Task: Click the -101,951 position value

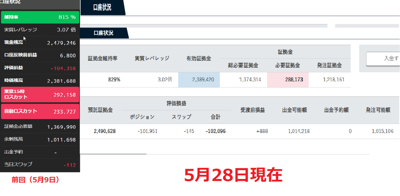Action: point(147,131)
